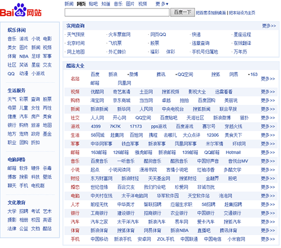This screenshot has height=248, width=281.
Task: Open the 贴吧 tab above search
Action: (93, 4)
